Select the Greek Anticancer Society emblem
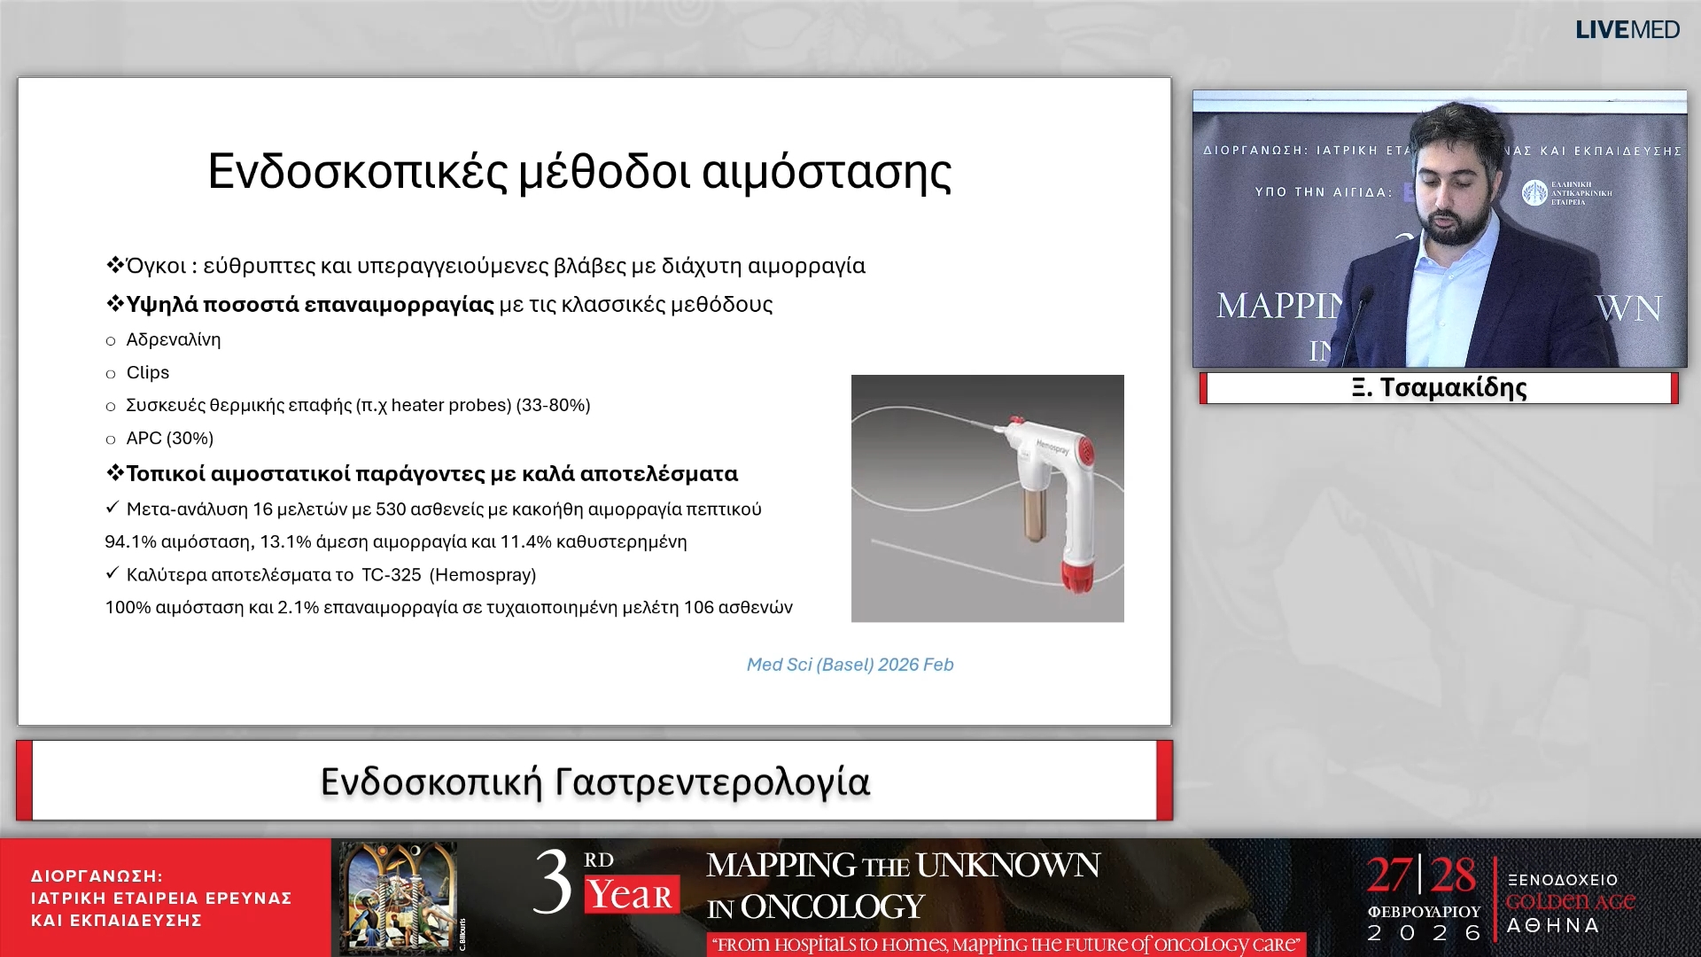Screen dimensions: 1701x957 pyautogui.click(x=1534, y=191)
